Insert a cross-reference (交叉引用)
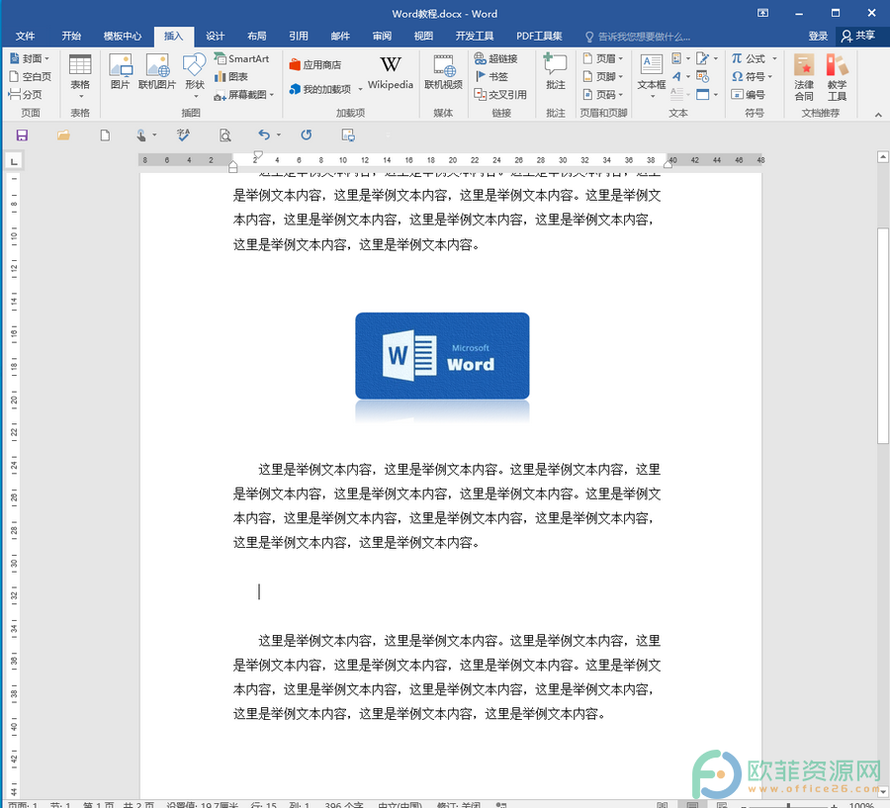Image resolution: width=890 pixels, height=808 pixels. [x=500, y=95]
